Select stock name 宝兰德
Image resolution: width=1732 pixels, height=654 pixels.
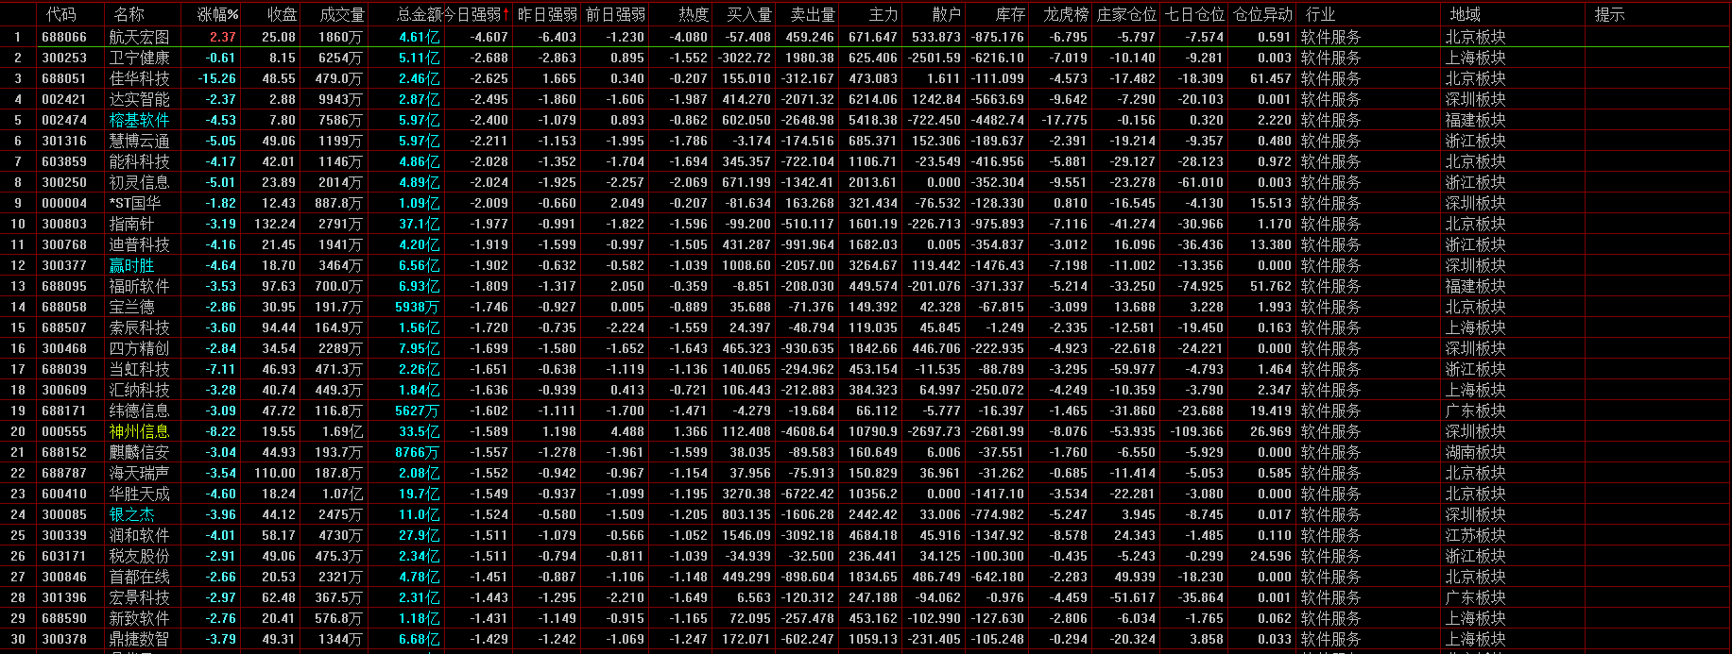(x=131, y=307)
